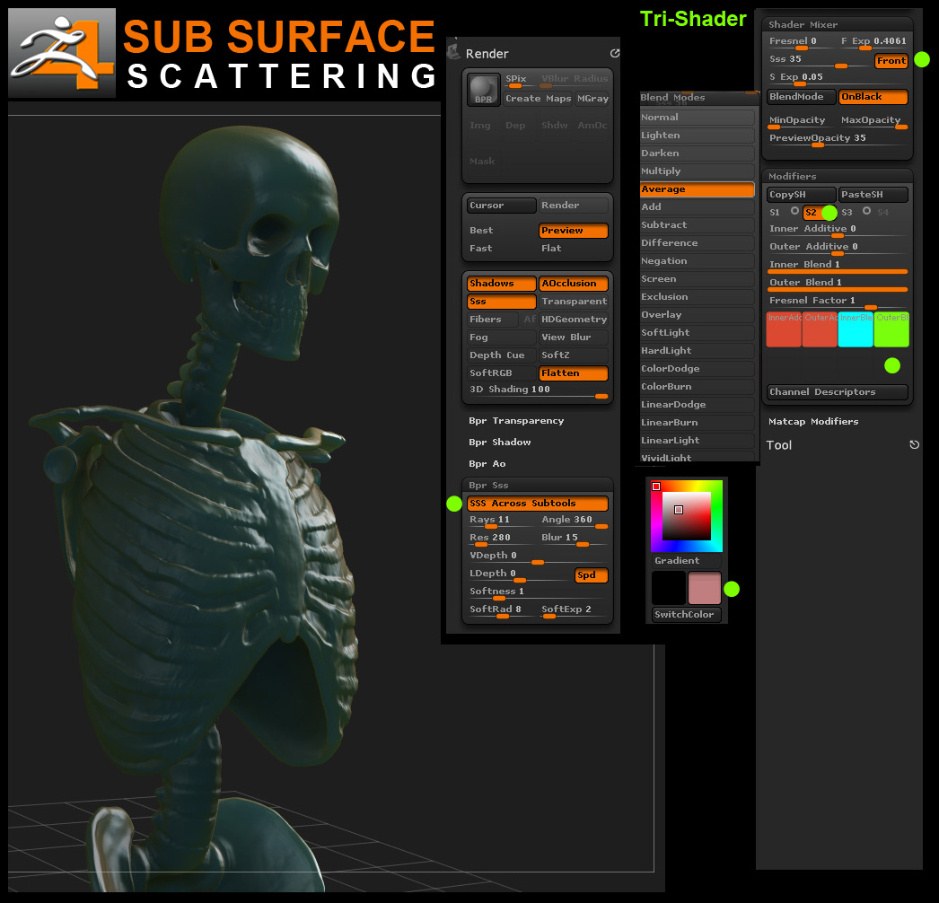
Task: Expand the Tool palette header
Action: [x=778, y=445]
